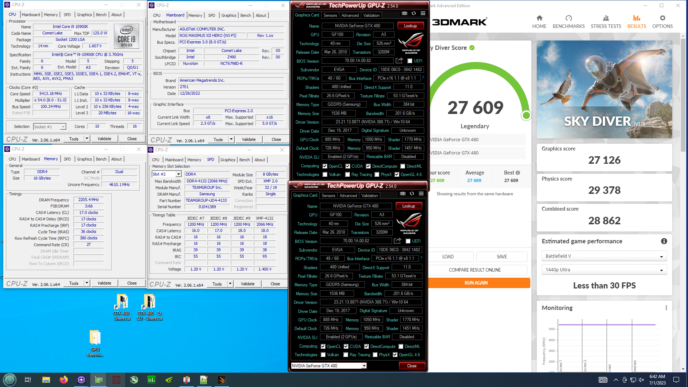Open Tools dropdown arrow in CPU-Z CPU window

click(x=87, y=139)
